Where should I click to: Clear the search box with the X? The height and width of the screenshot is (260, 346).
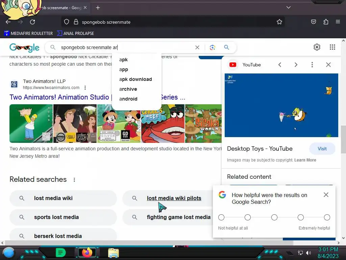[197, 47]
